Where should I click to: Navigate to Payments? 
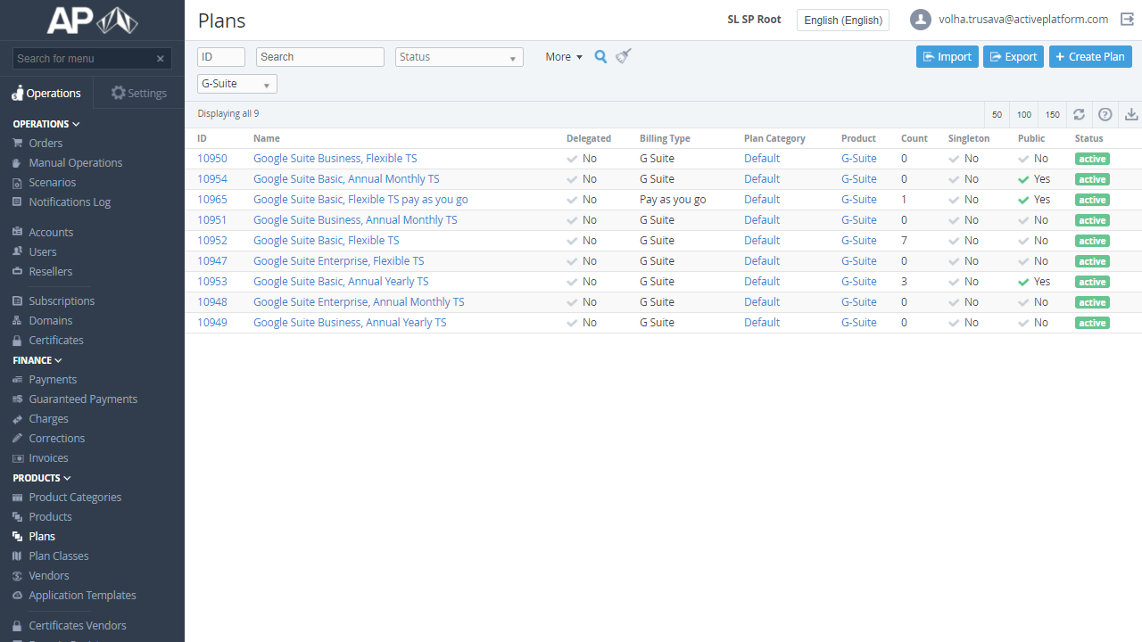53,379
